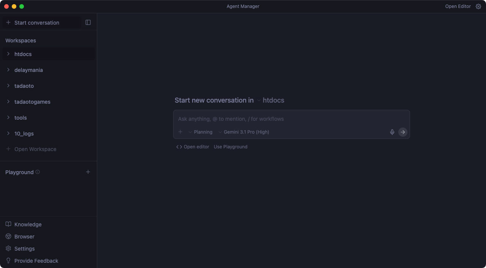
Task: Expand the htdocs workspace
Action: (8, 54)
